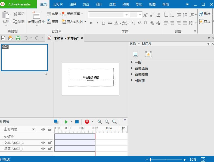The image size is (214, 162).
Task: Click the Reset (重置) slide button
Action: coord(52,21)
